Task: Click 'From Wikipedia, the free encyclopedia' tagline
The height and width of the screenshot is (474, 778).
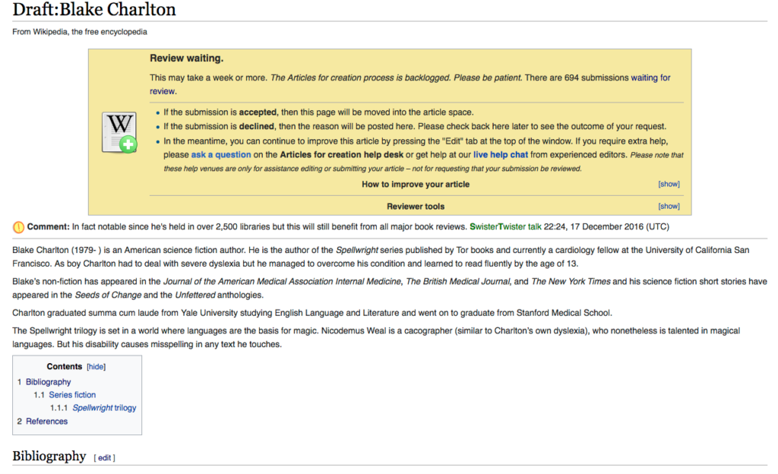Action: point(80,32)
